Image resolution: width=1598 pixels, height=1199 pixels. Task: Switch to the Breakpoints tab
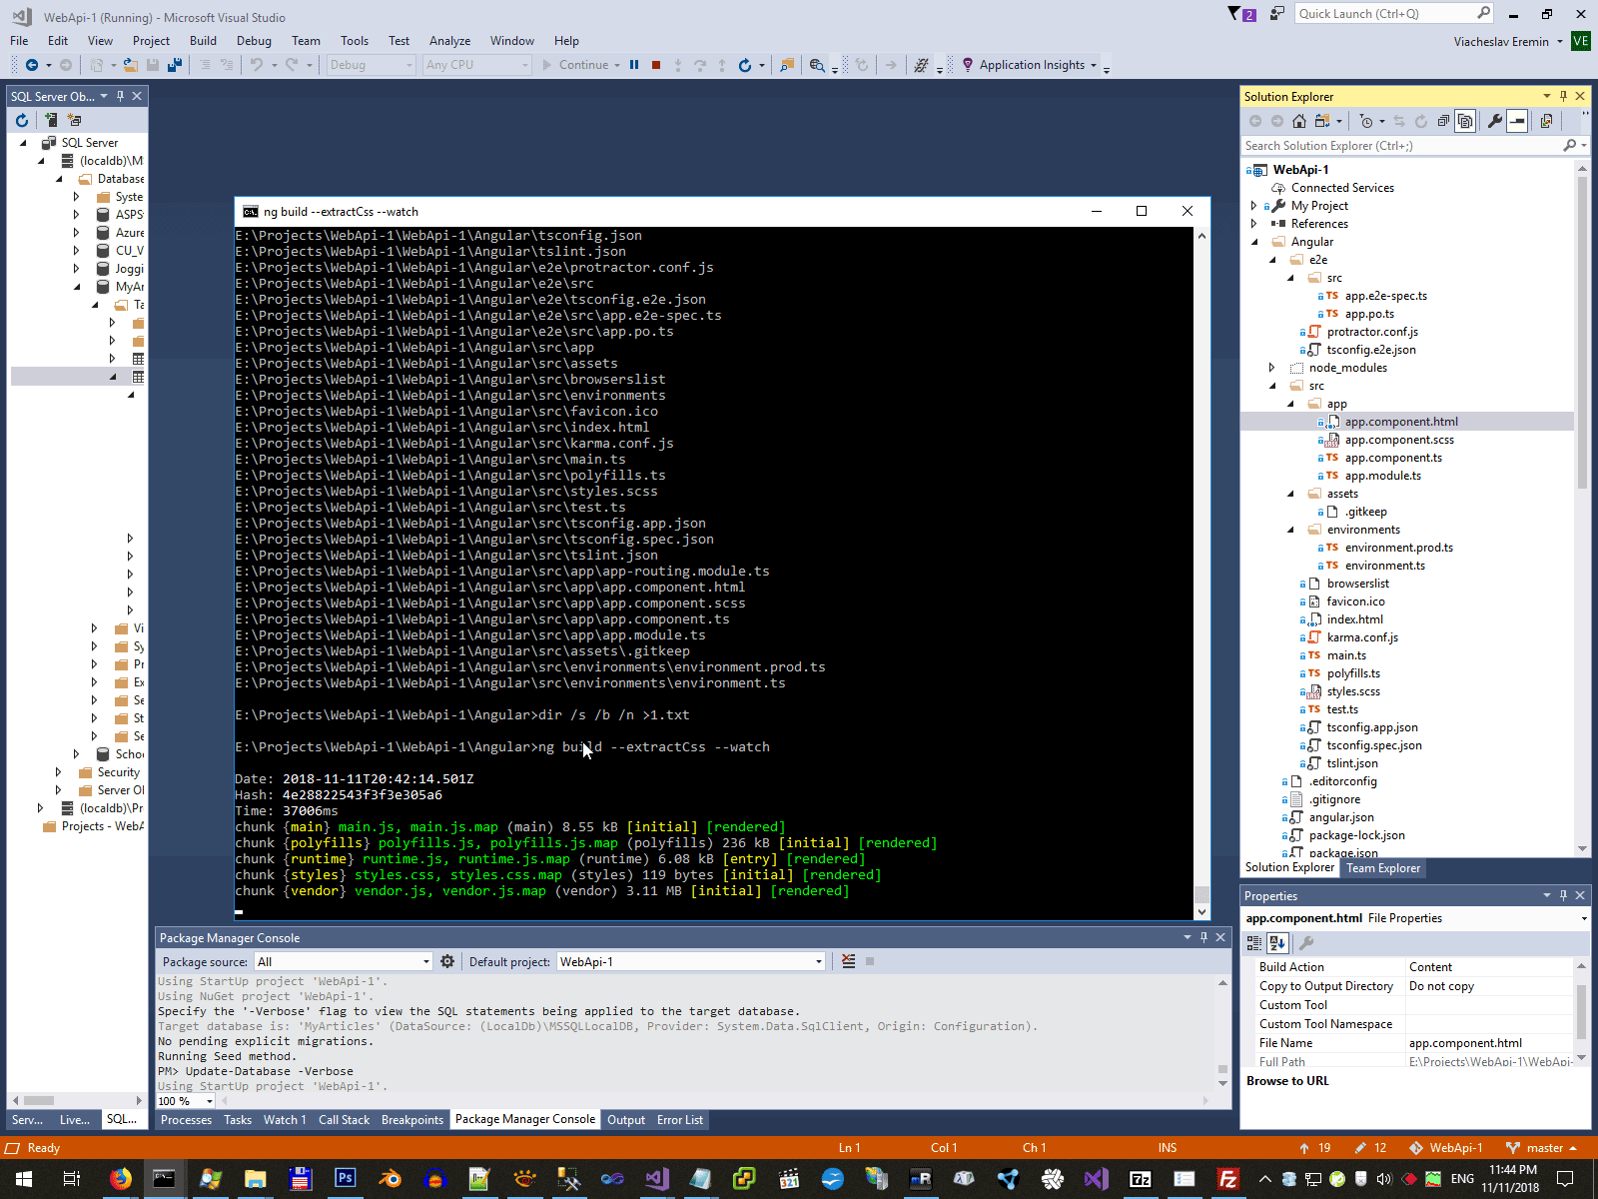click(x=412, y=1120)
